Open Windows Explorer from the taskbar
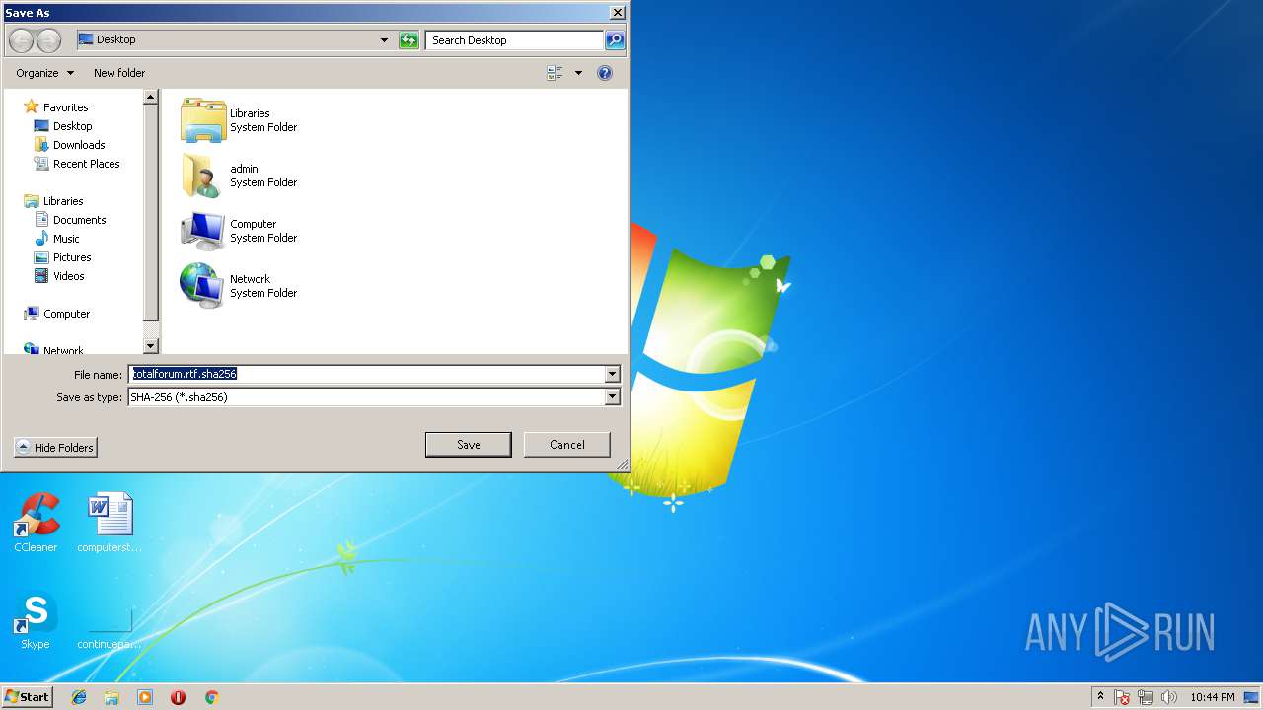The width and height of the screenshot is (1263, 710). pos(111,697)
